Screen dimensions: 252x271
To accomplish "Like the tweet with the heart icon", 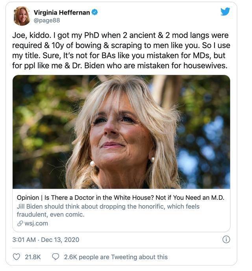I will pyautogui.click(x=17, y=257).
